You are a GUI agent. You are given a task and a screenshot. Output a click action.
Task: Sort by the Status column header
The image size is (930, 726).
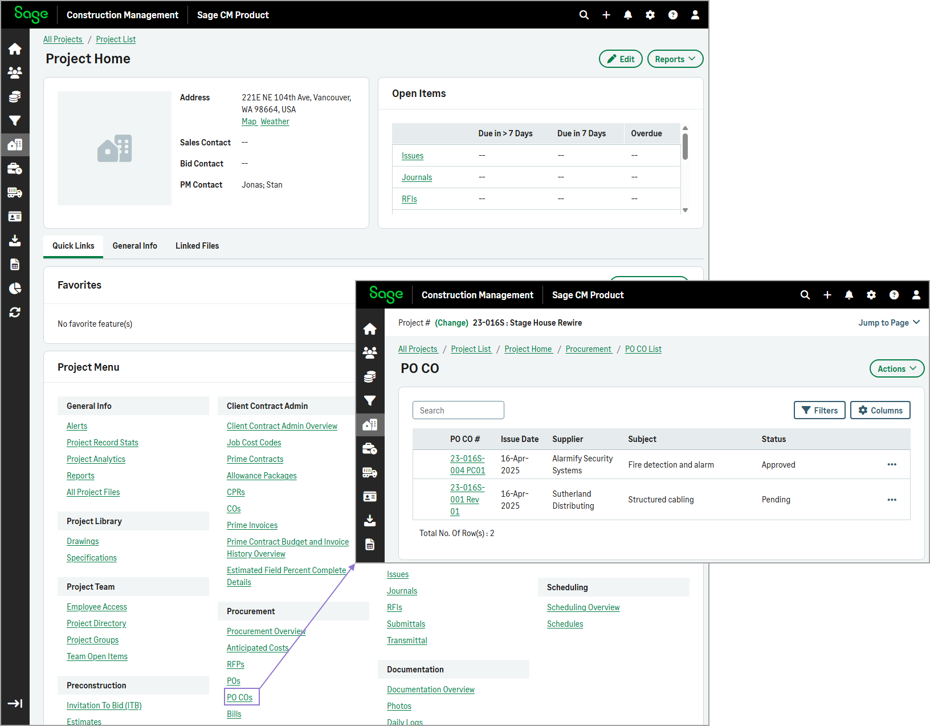click(x=774, y=439)
